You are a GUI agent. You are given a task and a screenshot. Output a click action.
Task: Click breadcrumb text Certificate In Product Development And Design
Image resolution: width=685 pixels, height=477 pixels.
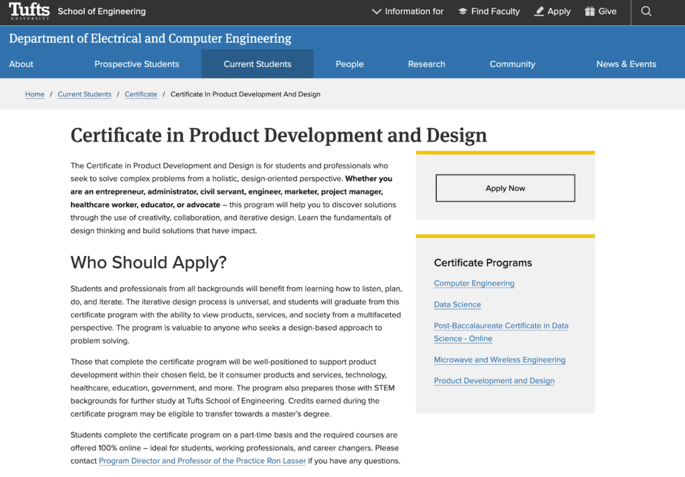click(x=246, y=94)
